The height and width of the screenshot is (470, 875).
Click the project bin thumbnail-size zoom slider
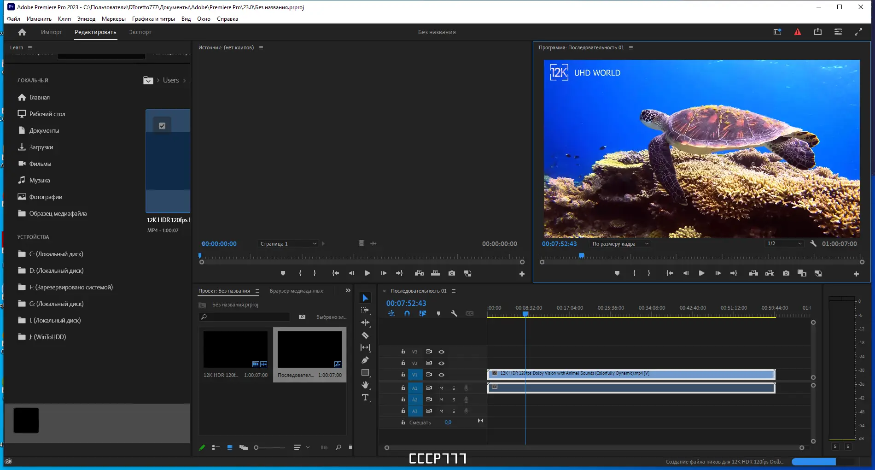pos(270,447)
